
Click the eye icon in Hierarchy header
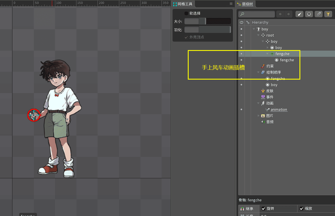coord(241,22)
